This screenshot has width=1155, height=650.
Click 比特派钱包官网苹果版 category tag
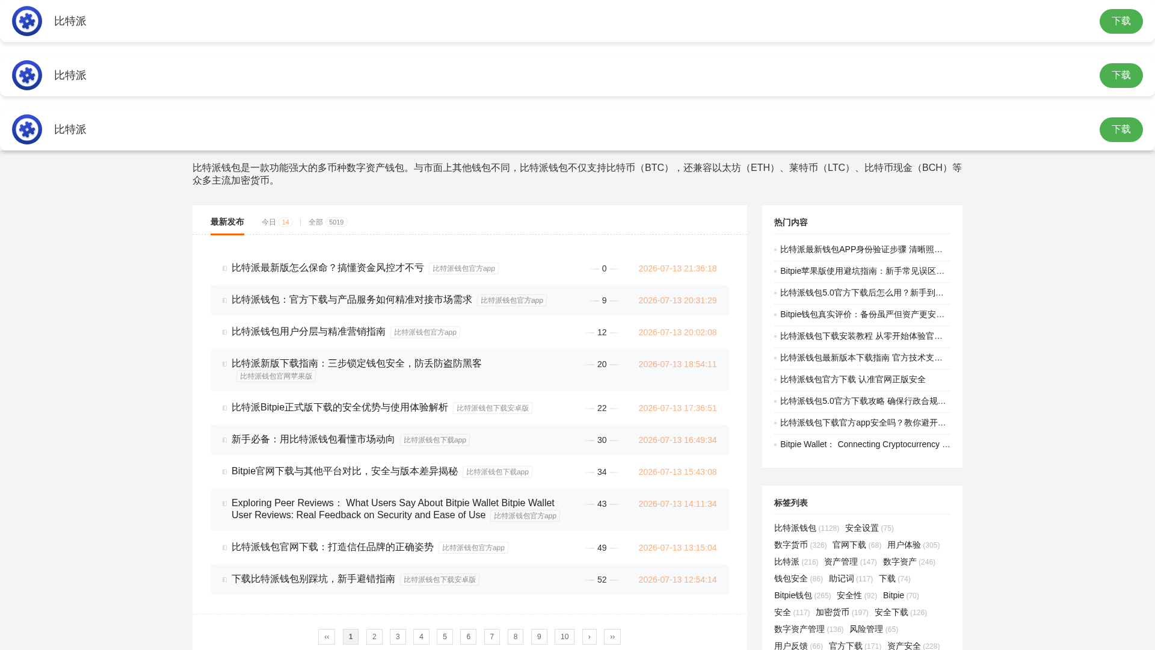pyautogui.click(x=276, y=376)
